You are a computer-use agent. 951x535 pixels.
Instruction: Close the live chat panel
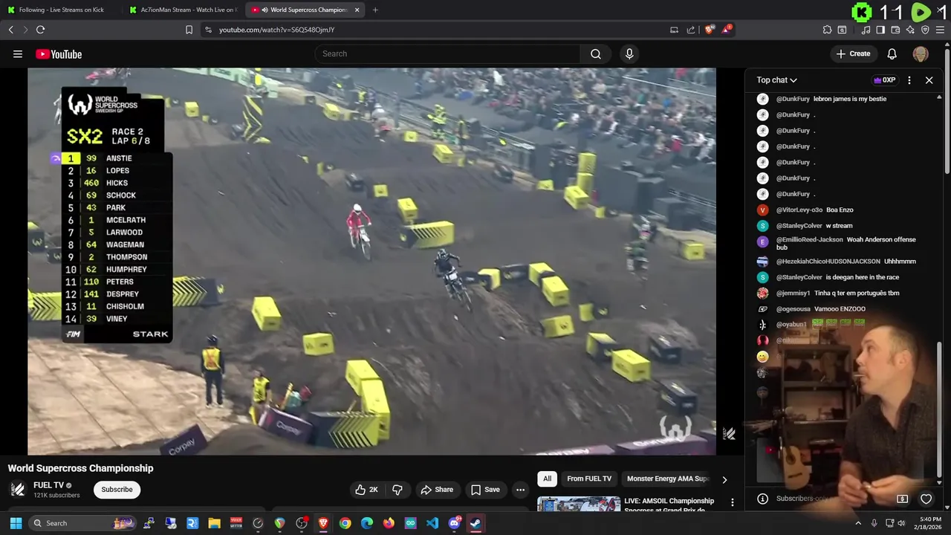[929, 80]
